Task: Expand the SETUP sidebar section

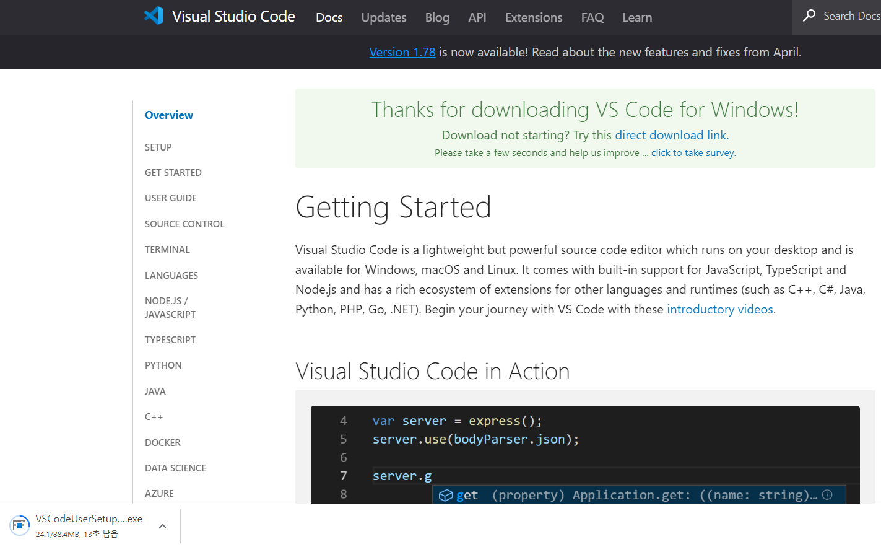Action: [158, 147]
